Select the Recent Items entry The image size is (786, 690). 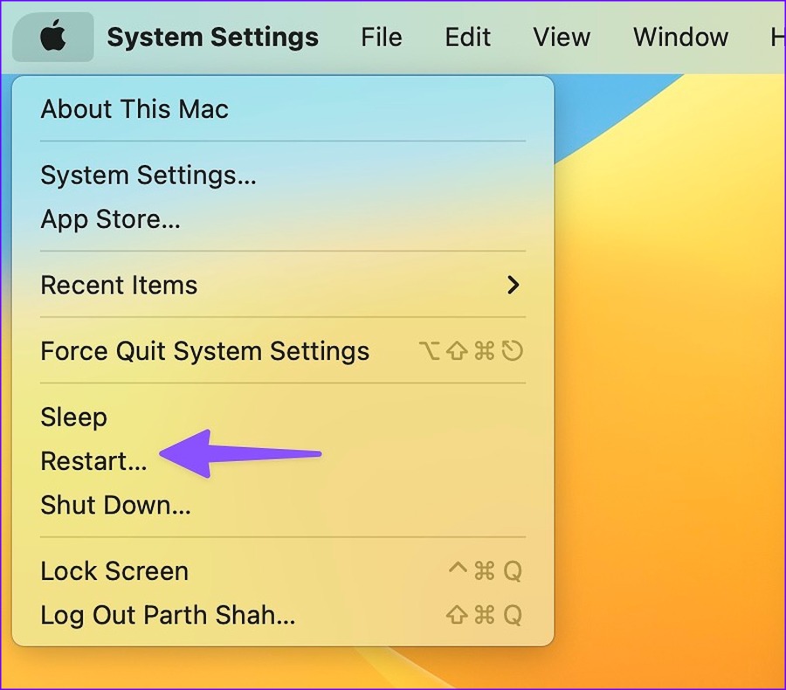click(x=283, y=285)
